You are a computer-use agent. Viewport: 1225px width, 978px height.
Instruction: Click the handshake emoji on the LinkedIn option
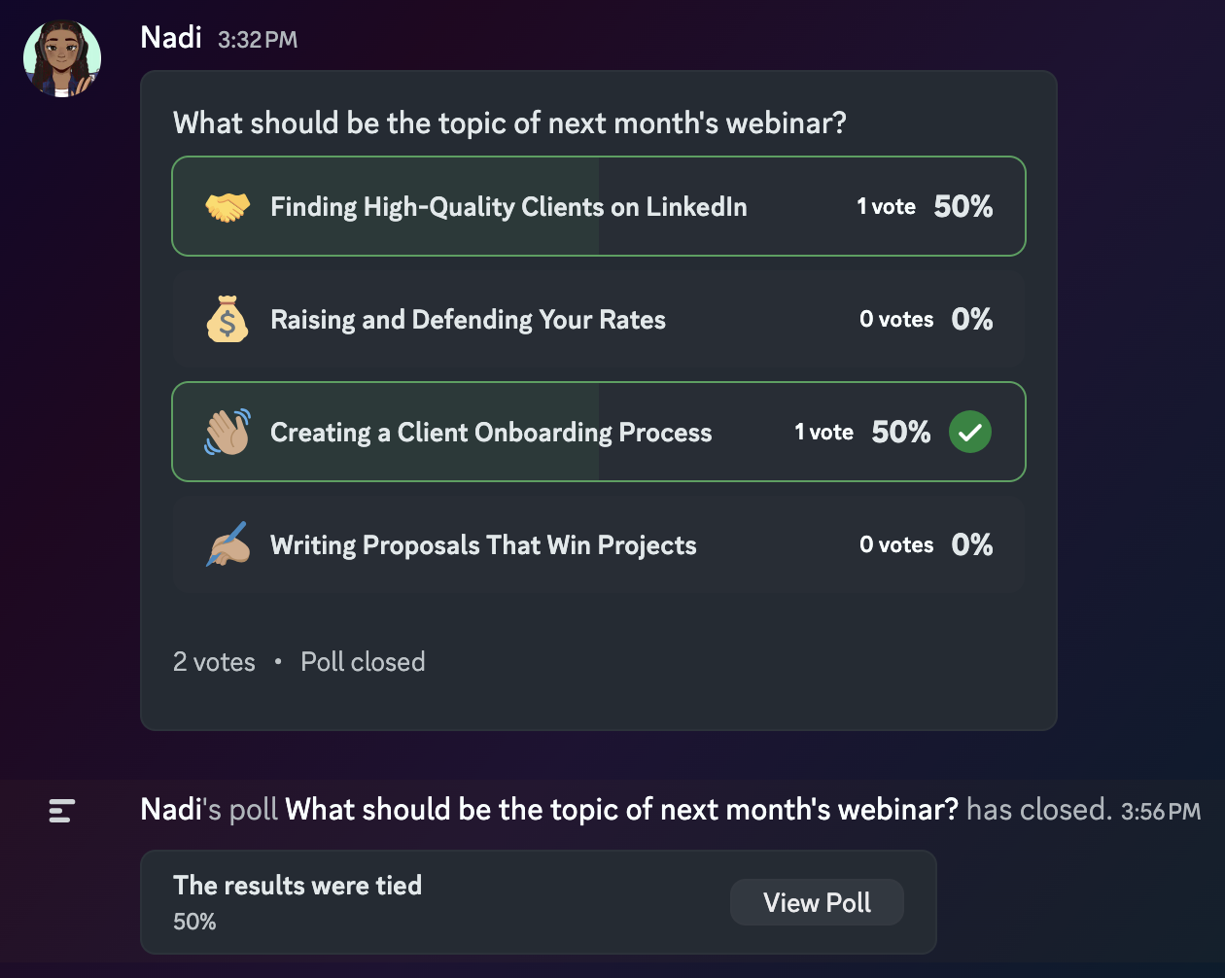pyautogui.click(x=227, y=206)
